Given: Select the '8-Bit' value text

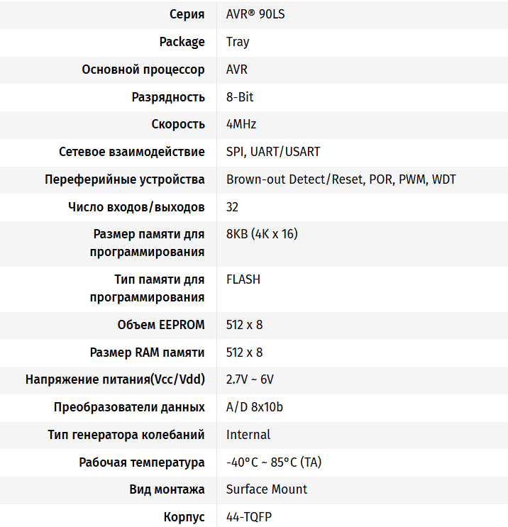Looking at the screenshot, I should [240, 97].
